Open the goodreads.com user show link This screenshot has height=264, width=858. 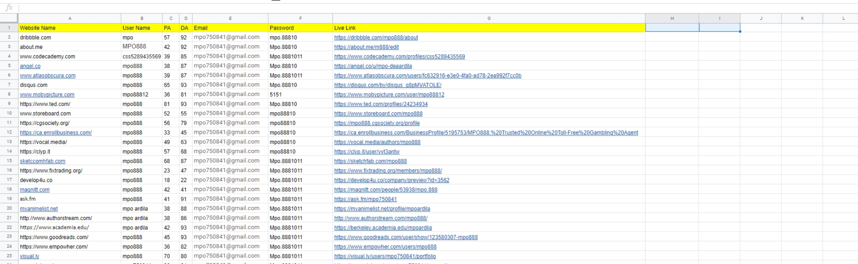[x=406, y=237]
